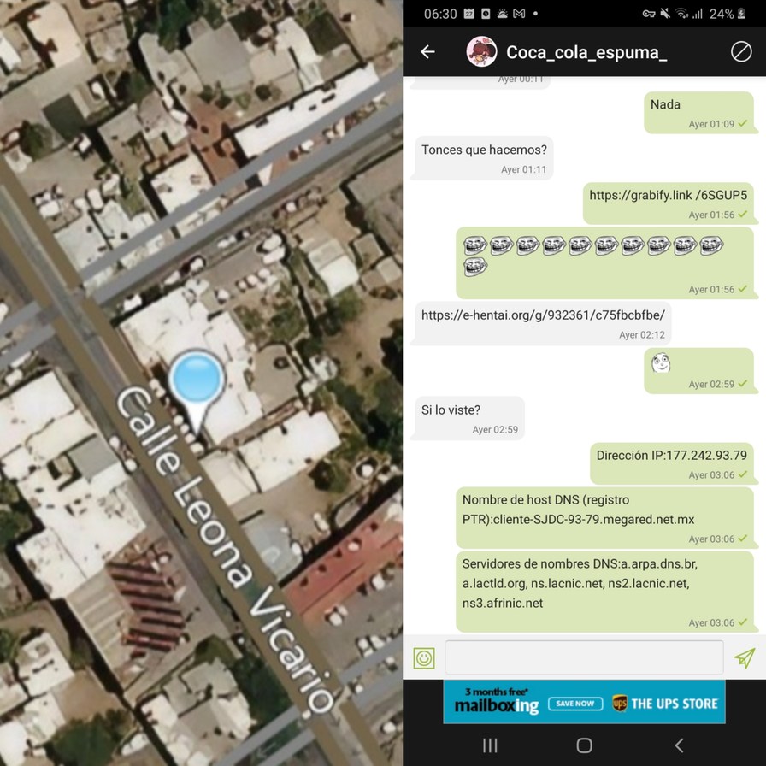Select the "Tonces que hacemos?" message
Image resolution: width=766 pixels, height=766 pixels.
483,150
